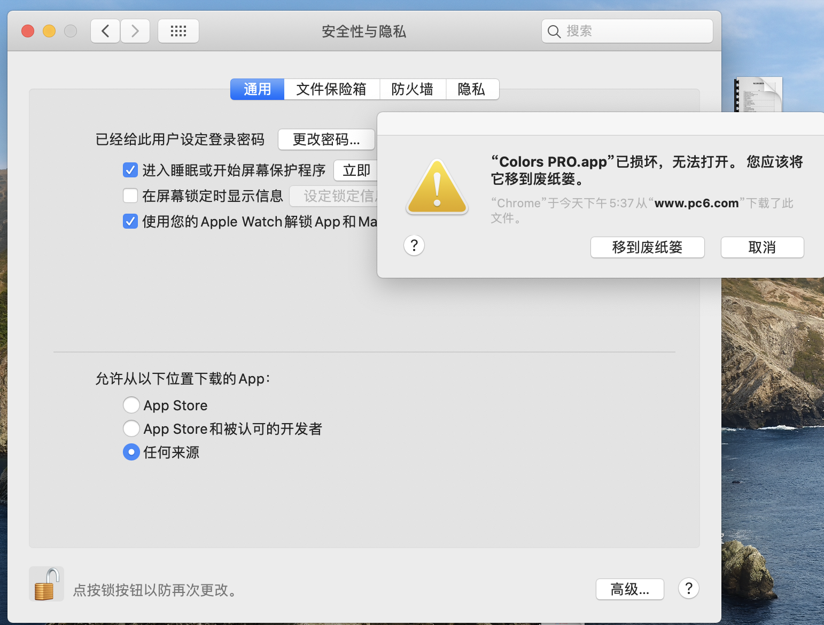Open Show All preferences grid icon
The height and width of the screenshot is (625, 824).
click(178, 30)
